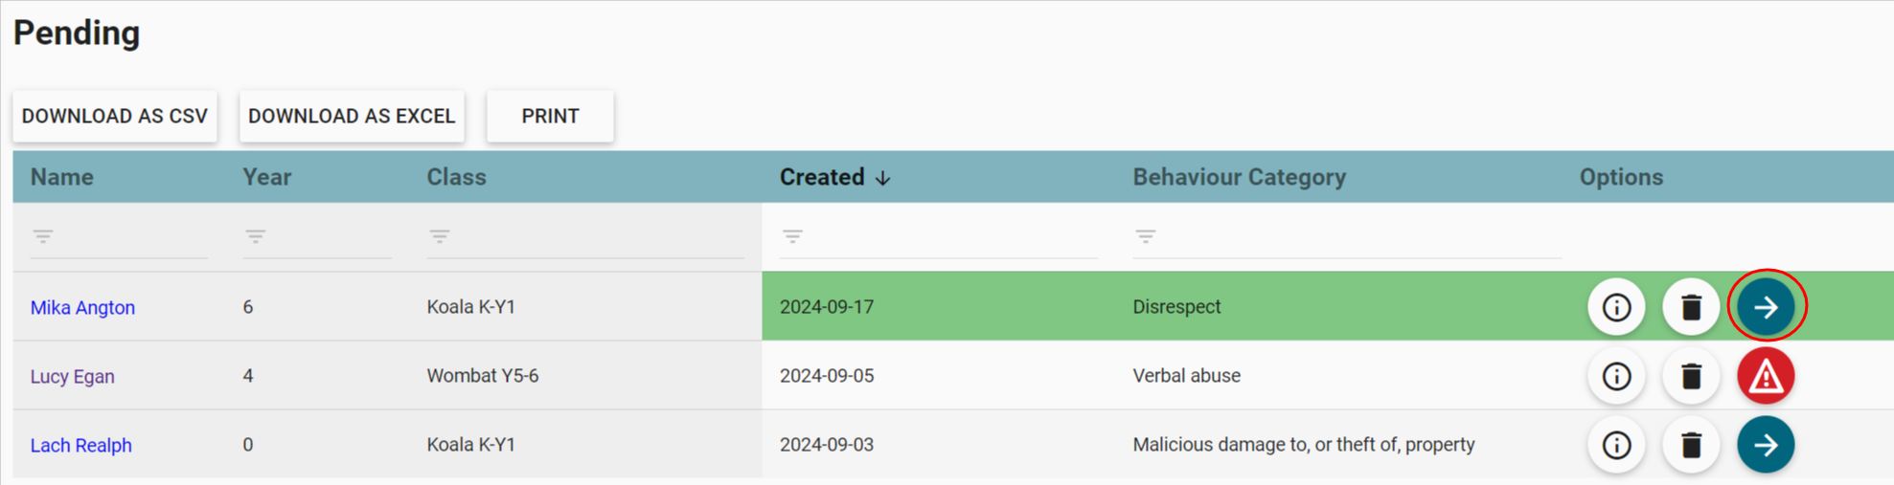This screenshot has width=1894, height=485.
Task: Print the pending list
Action: (x=550, y=116)
